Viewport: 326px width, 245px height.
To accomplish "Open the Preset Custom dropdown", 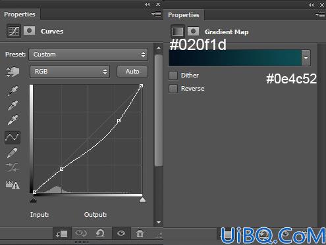I will point(88,55).
